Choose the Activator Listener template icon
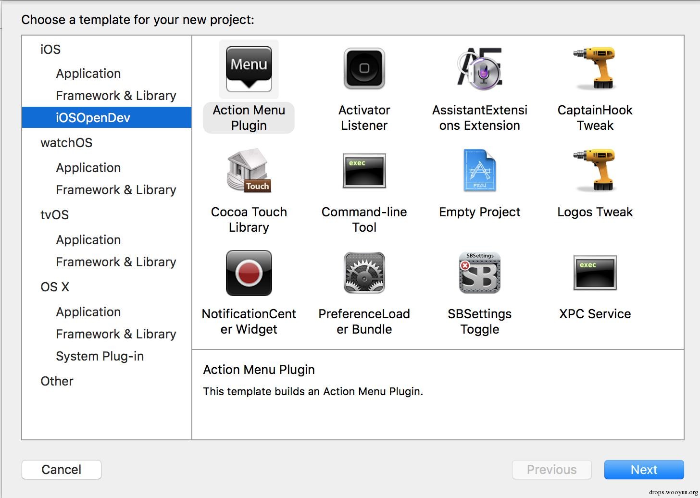This screenshot has width=700, height=498. click(x=364, y=69)
